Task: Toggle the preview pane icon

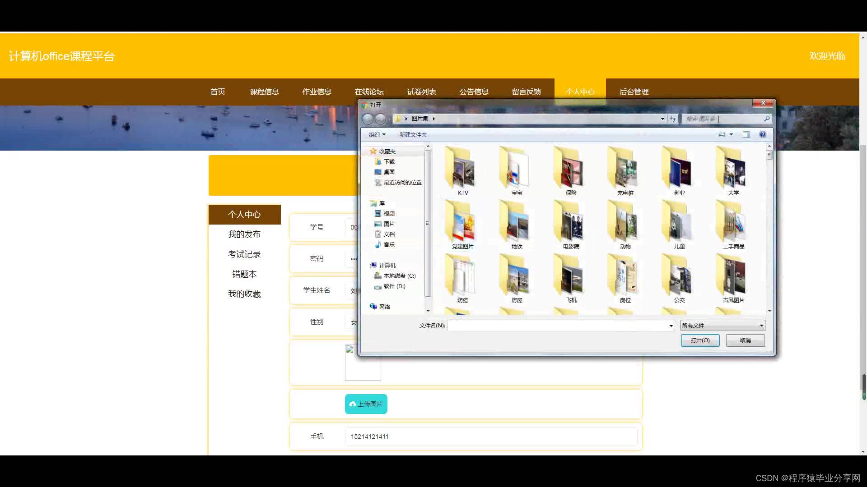Action: point(746,134)
